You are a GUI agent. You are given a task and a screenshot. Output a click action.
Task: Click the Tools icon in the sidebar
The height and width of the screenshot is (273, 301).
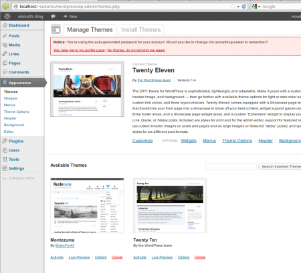click(x=5, y=159)
